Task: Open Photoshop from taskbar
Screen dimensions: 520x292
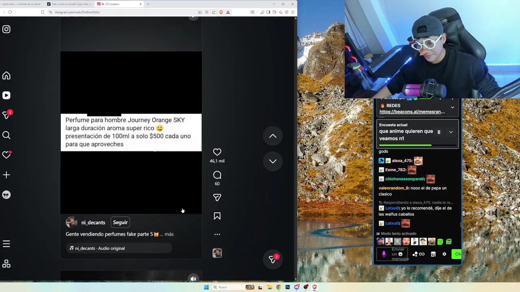Action: coord(288,287)
